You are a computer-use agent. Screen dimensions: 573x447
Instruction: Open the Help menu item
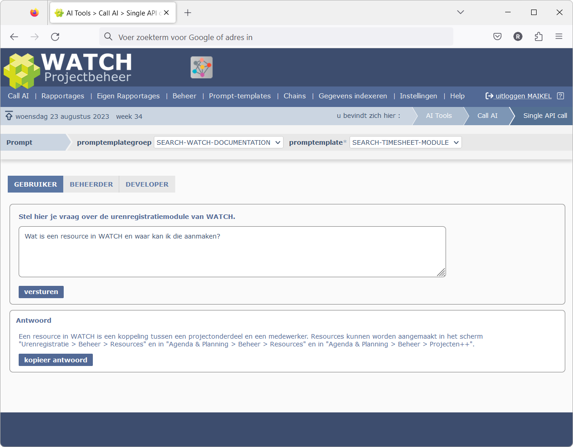[457, 96]
